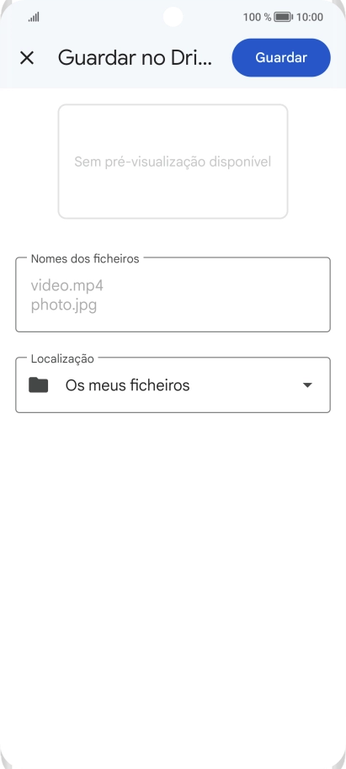
Task: Choose the Os meus ficheiros location text
Action: coord(128,385)
